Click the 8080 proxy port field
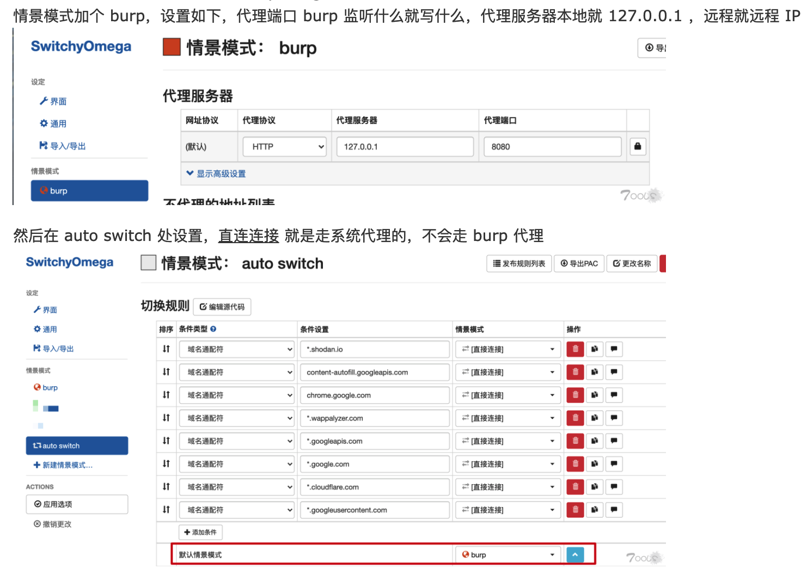 point(553,147)
